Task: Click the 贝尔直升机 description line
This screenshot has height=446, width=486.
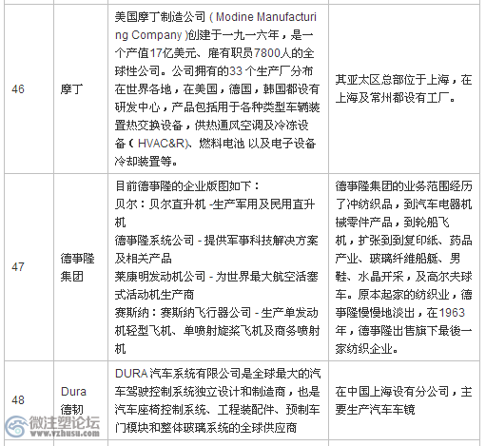Action: click(x=215, y=213)
